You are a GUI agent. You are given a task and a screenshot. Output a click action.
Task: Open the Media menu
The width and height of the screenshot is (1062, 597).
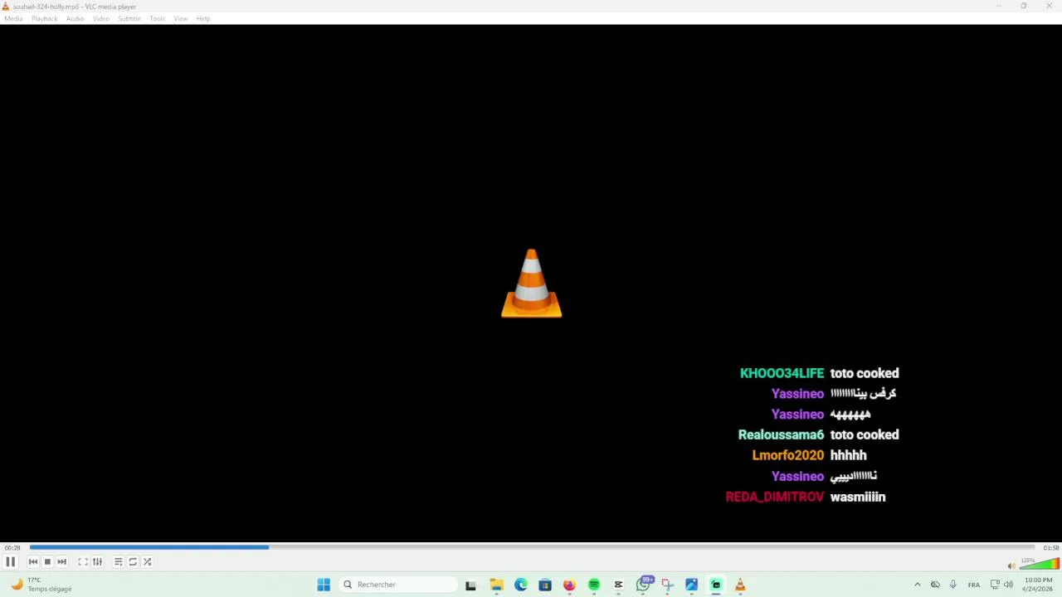(13, 18)
